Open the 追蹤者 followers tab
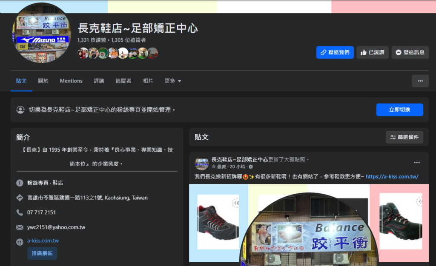The height and width of the screenshot is (266, 436). tap(123, 81)
